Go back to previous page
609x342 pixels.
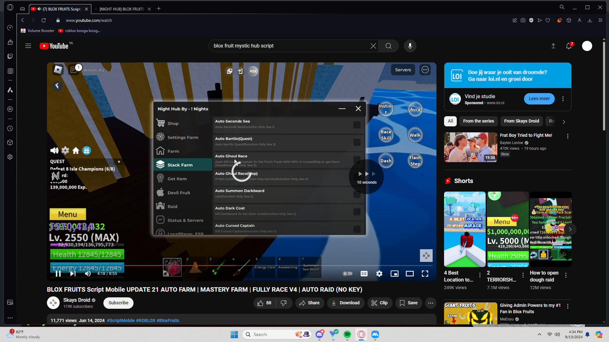[23, 20]
